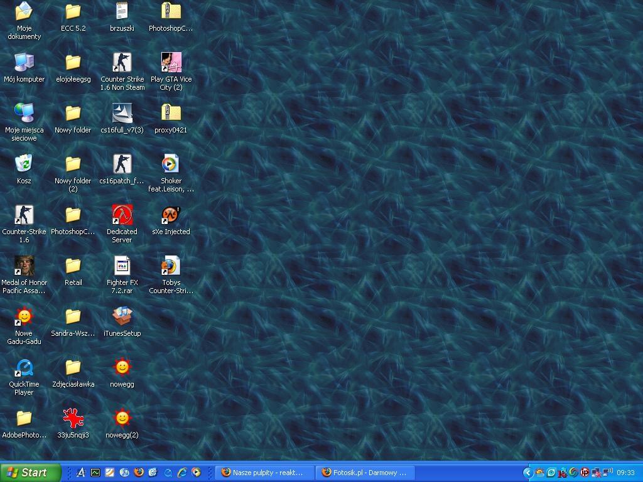Select the QuickTime Player shortcut
This screenshot has height=482, width=643.
[24, 377]
